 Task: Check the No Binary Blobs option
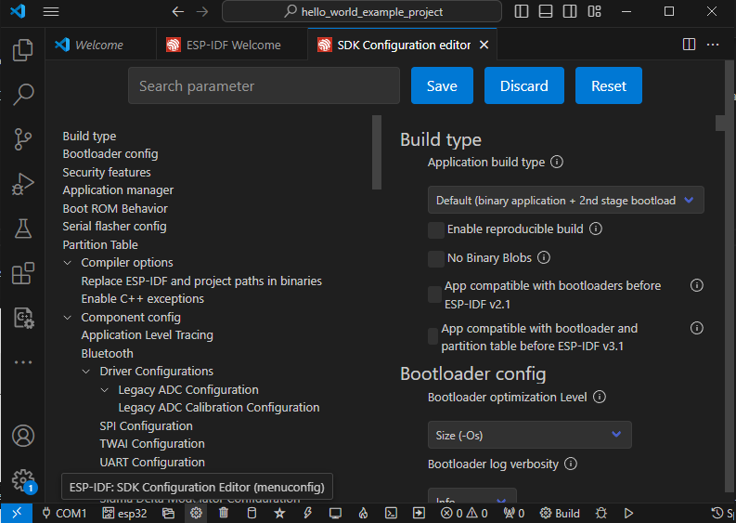click(436, 258)
